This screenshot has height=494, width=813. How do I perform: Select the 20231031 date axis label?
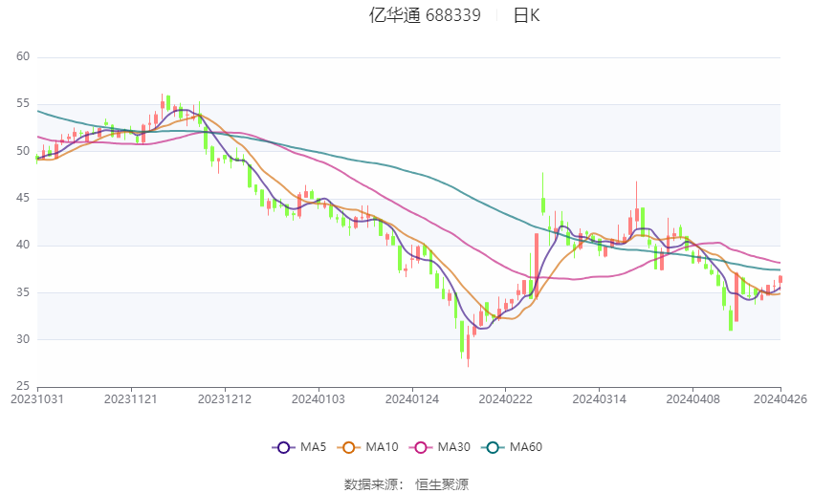coord(36,399)
